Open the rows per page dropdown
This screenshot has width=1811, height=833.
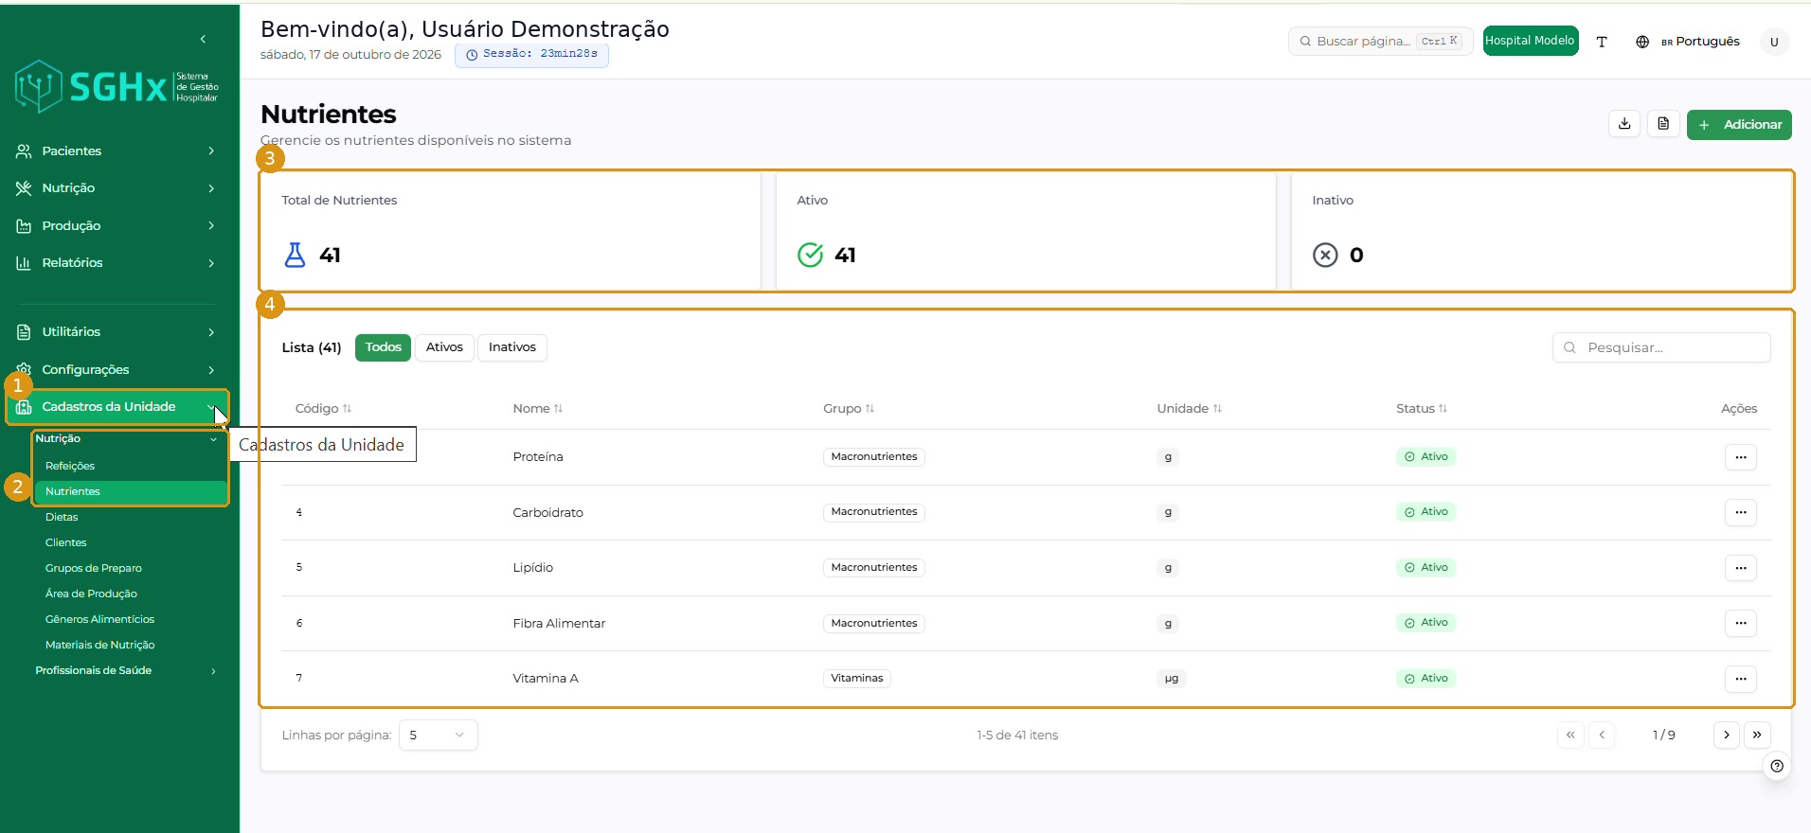pos(438,736)
